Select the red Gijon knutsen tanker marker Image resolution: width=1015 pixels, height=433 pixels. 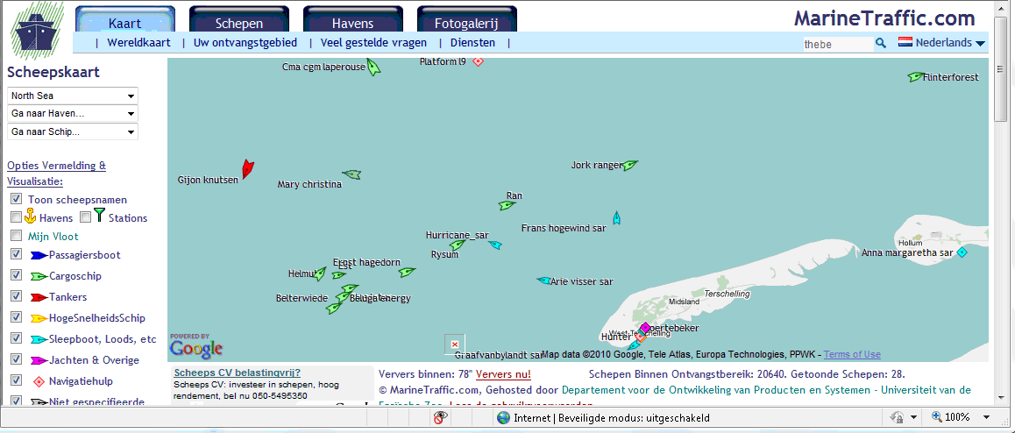247,169
